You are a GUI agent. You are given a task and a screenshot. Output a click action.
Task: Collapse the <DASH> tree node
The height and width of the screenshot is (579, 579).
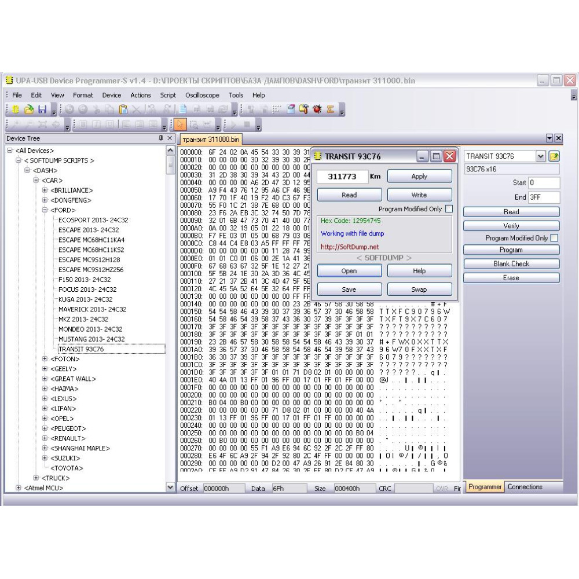[x=27, y=170]
